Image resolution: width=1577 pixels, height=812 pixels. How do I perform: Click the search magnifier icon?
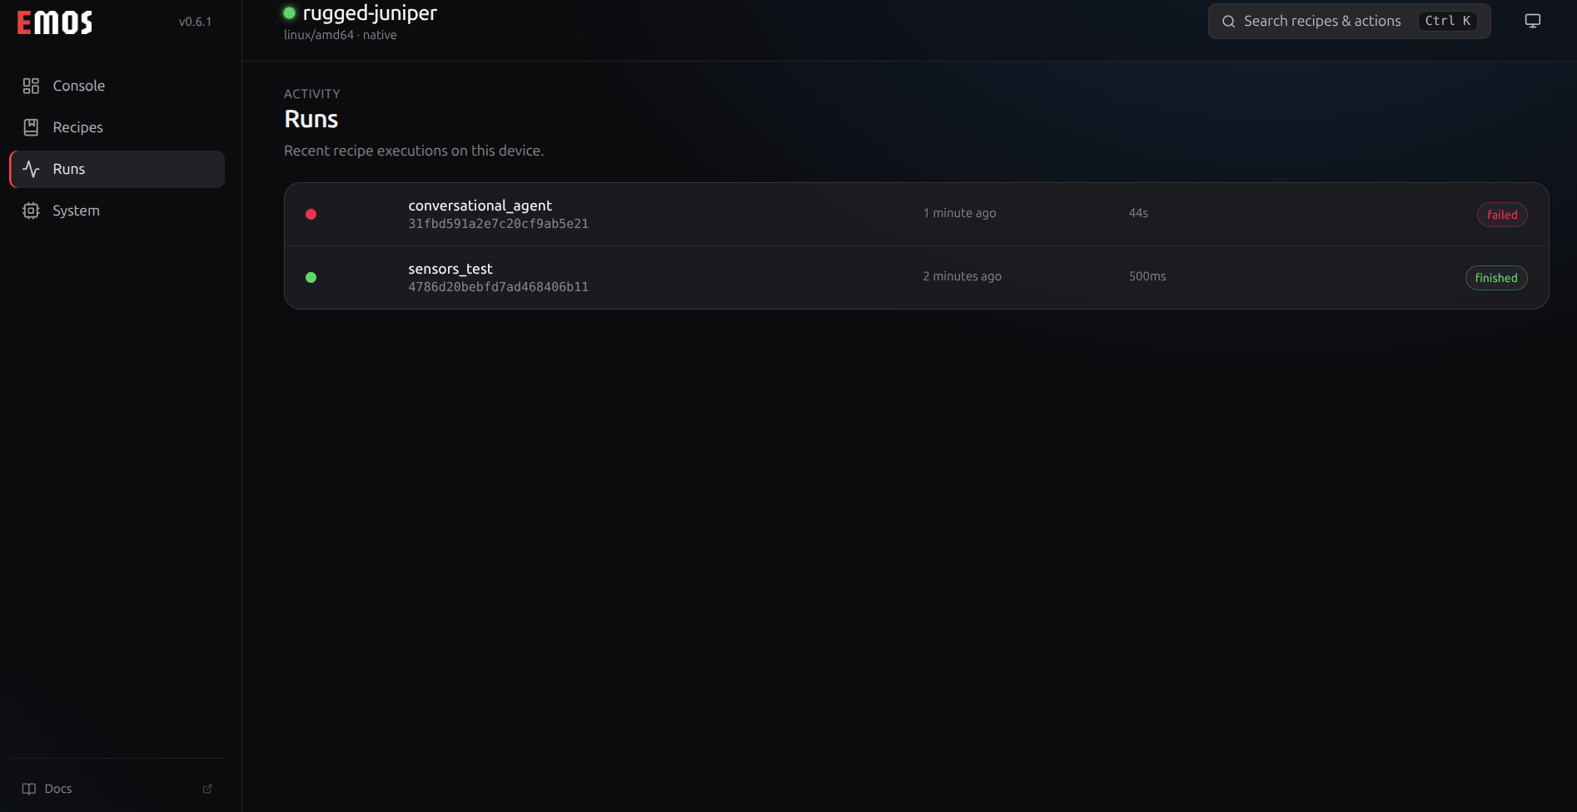tap(1228, 22)
